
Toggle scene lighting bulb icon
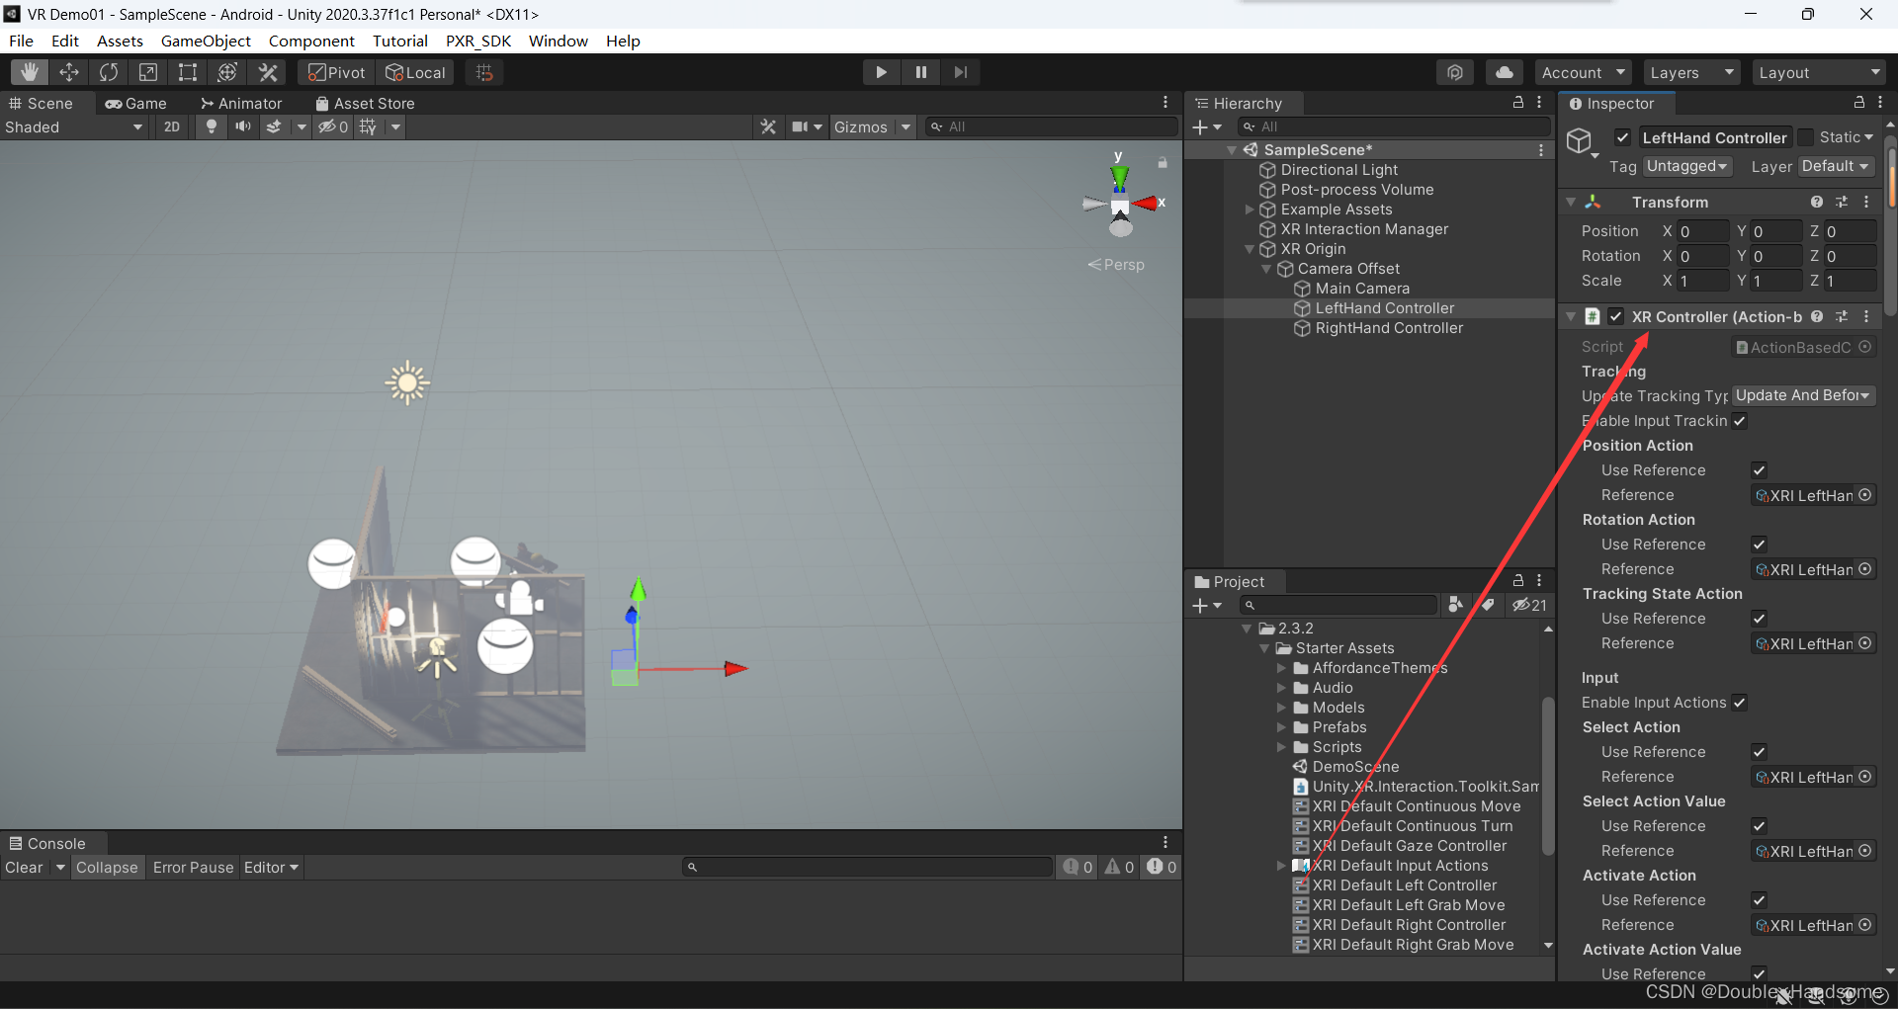pos(211,126)
